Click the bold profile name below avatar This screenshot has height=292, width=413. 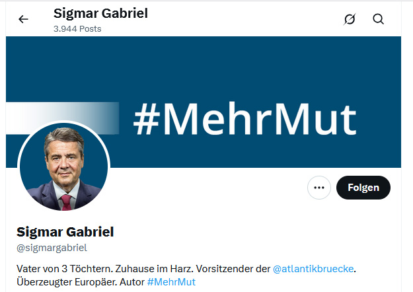pyautogui.click(x=65, y=232)
